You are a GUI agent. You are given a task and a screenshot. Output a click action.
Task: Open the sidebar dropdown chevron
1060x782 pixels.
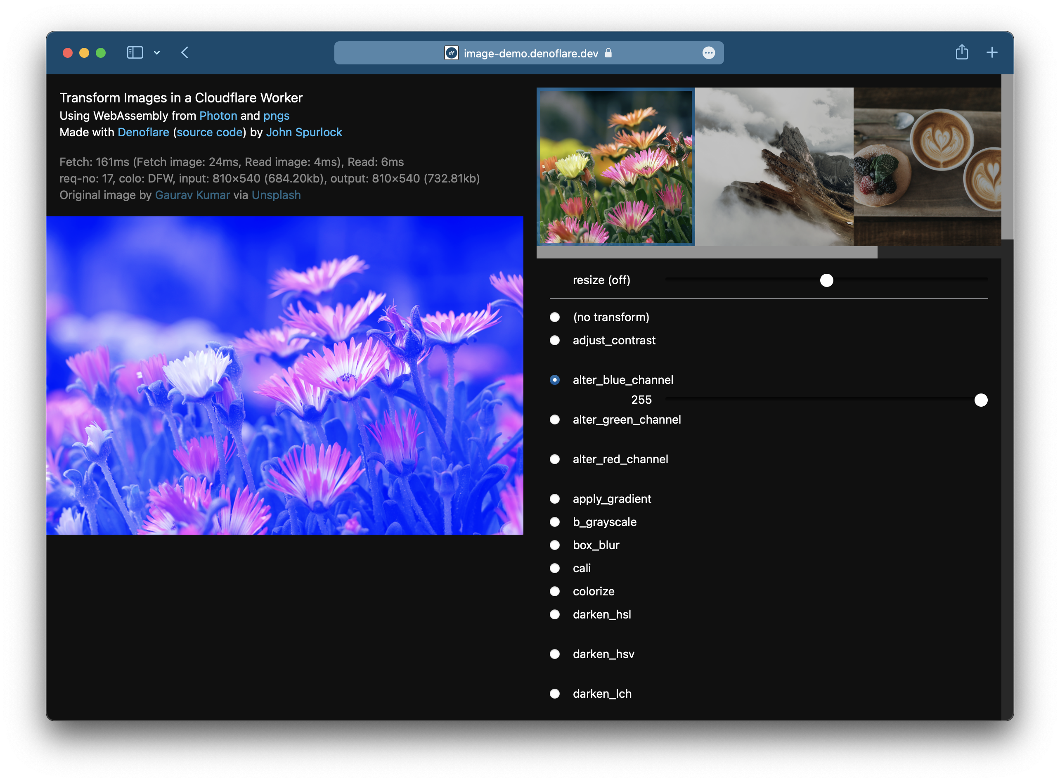click(x=156, y=52)
